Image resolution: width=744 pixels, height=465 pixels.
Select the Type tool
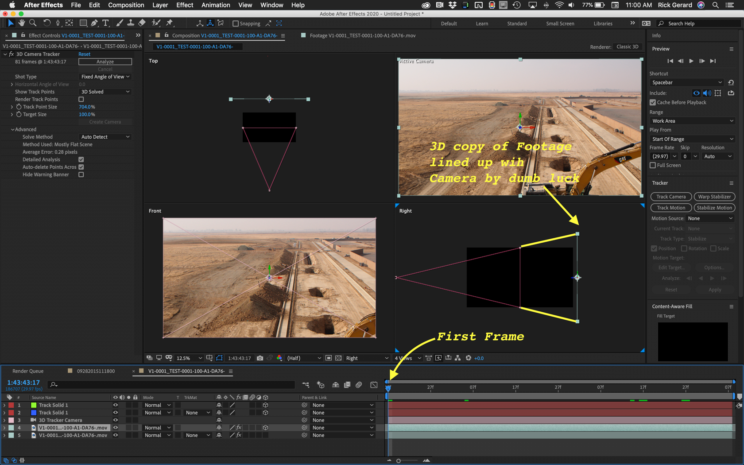105,23
